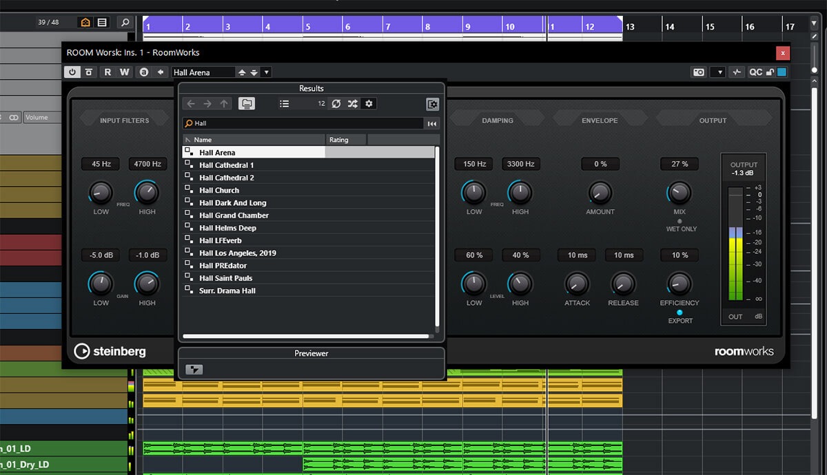The height and width of the screenshot is (475, 827).
Task: Open the preset dropdown arrow beside Hall Arena
Action: [267, 72]
